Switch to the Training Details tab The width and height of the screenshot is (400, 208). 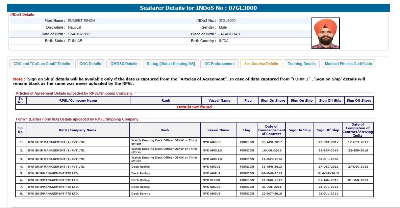click(x=301, y=64)
